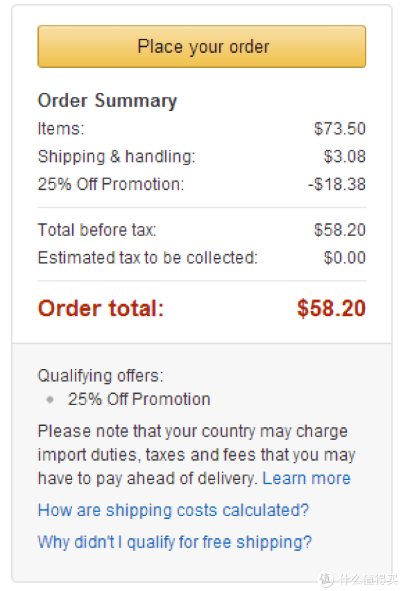Click the watermark logo in bottom corner
The height and width of the screenshot is (591, 401).
point(358,580)
